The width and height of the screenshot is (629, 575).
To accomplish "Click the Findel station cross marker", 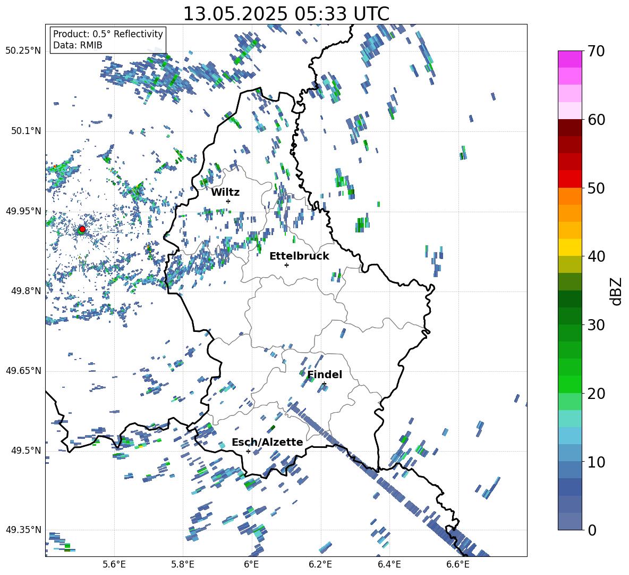I will (x=324, y=384).
